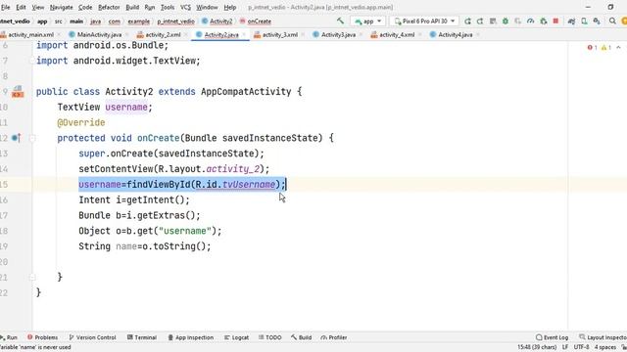Click the Run with Coverage icon
Screen dimensions: 627x352
(518, 22)
